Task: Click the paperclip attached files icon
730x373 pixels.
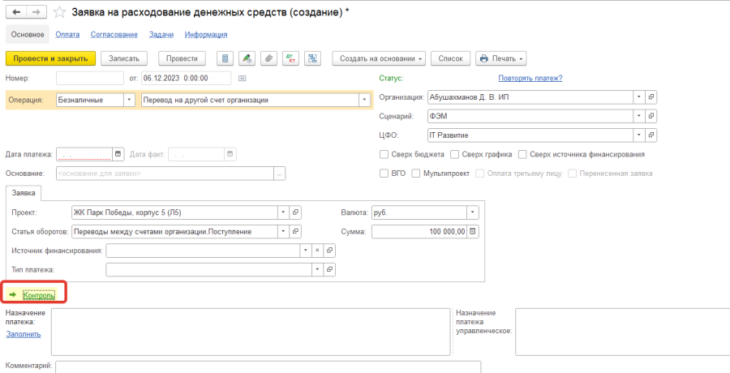Action: click(268, 58)
